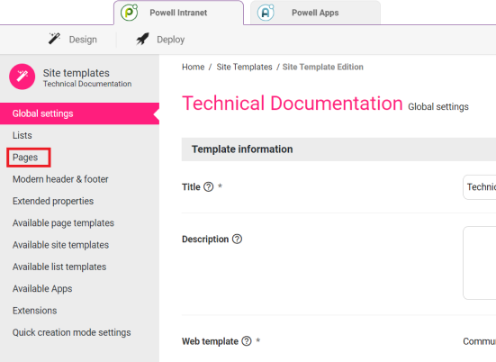Viewport: 496px width, 362px height.
Task: Open Lists in the sidebar
Action: tap(23, 135)
